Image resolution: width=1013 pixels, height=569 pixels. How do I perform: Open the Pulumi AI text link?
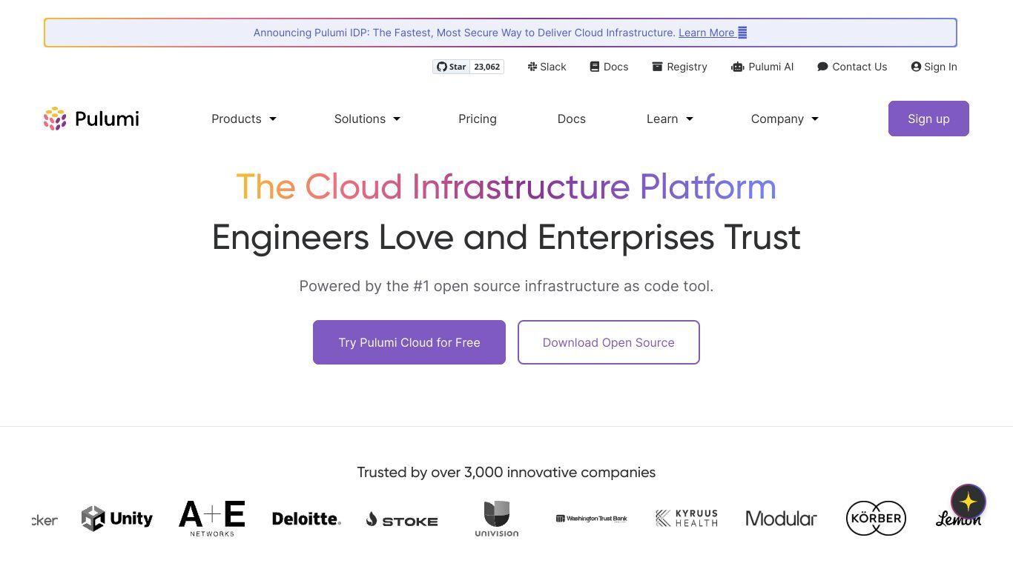click(x=771, y=67)
